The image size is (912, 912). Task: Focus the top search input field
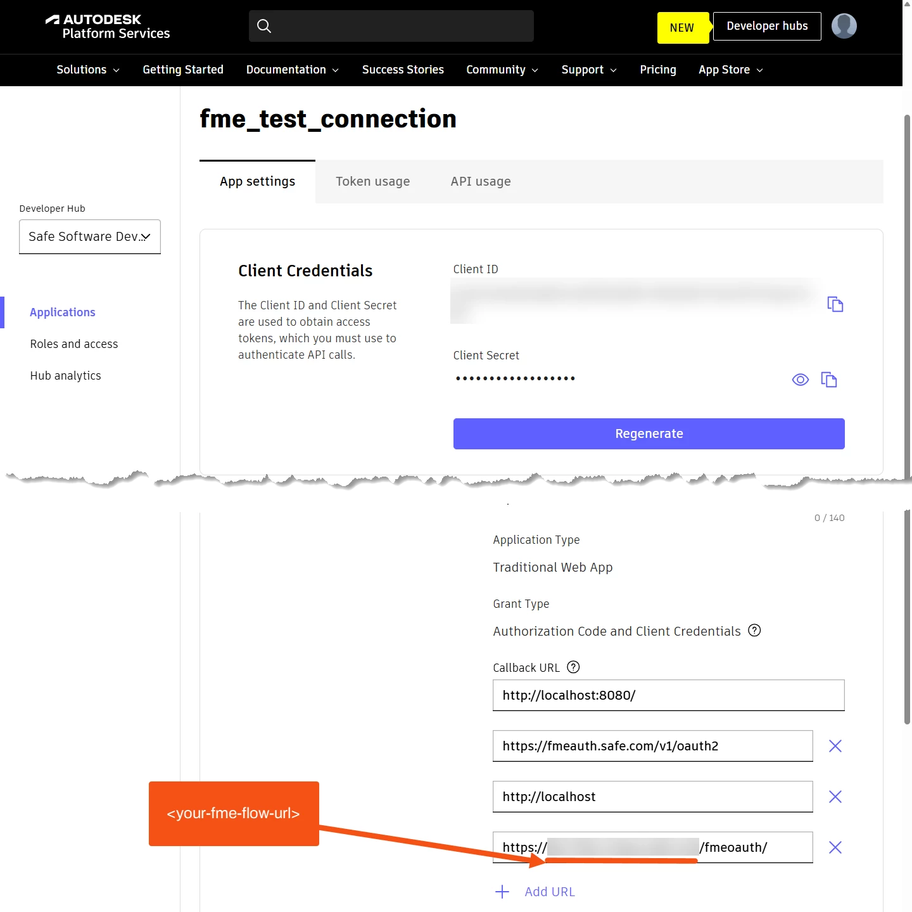click(x=391, y=26)
